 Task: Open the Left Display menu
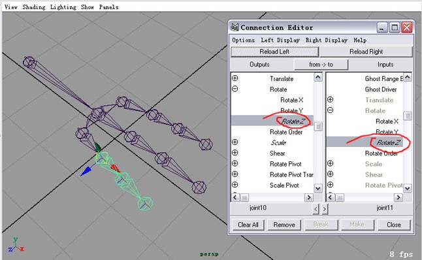tap(280, 41)
